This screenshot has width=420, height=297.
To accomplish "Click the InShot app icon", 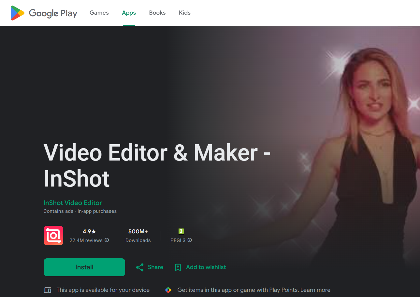I will point(53,236).
